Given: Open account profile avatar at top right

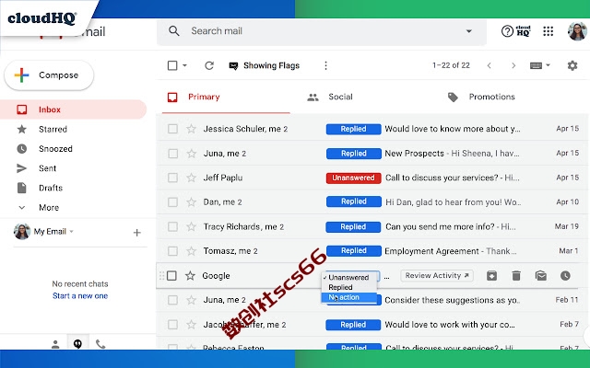Looking at the screenshot, I should coord(577,31).
